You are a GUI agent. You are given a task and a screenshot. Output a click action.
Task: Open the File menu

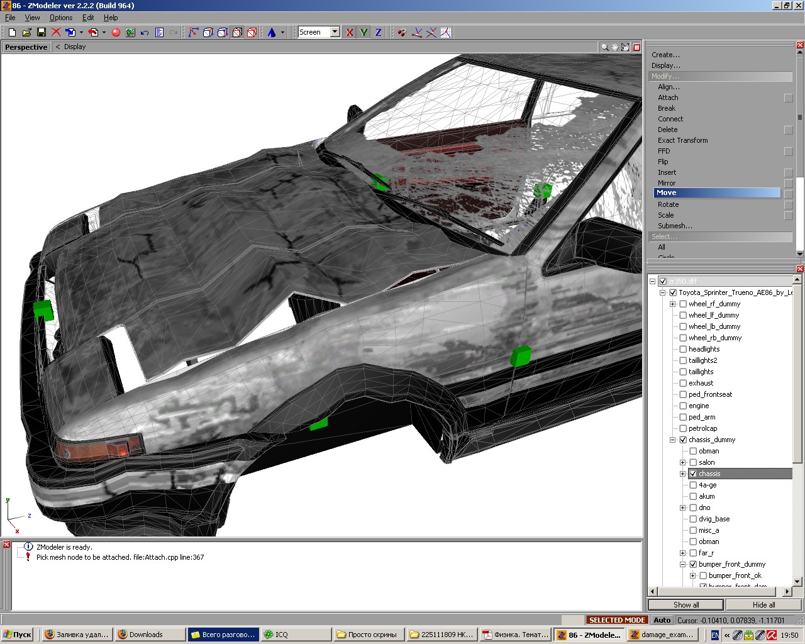coord(10,18)
